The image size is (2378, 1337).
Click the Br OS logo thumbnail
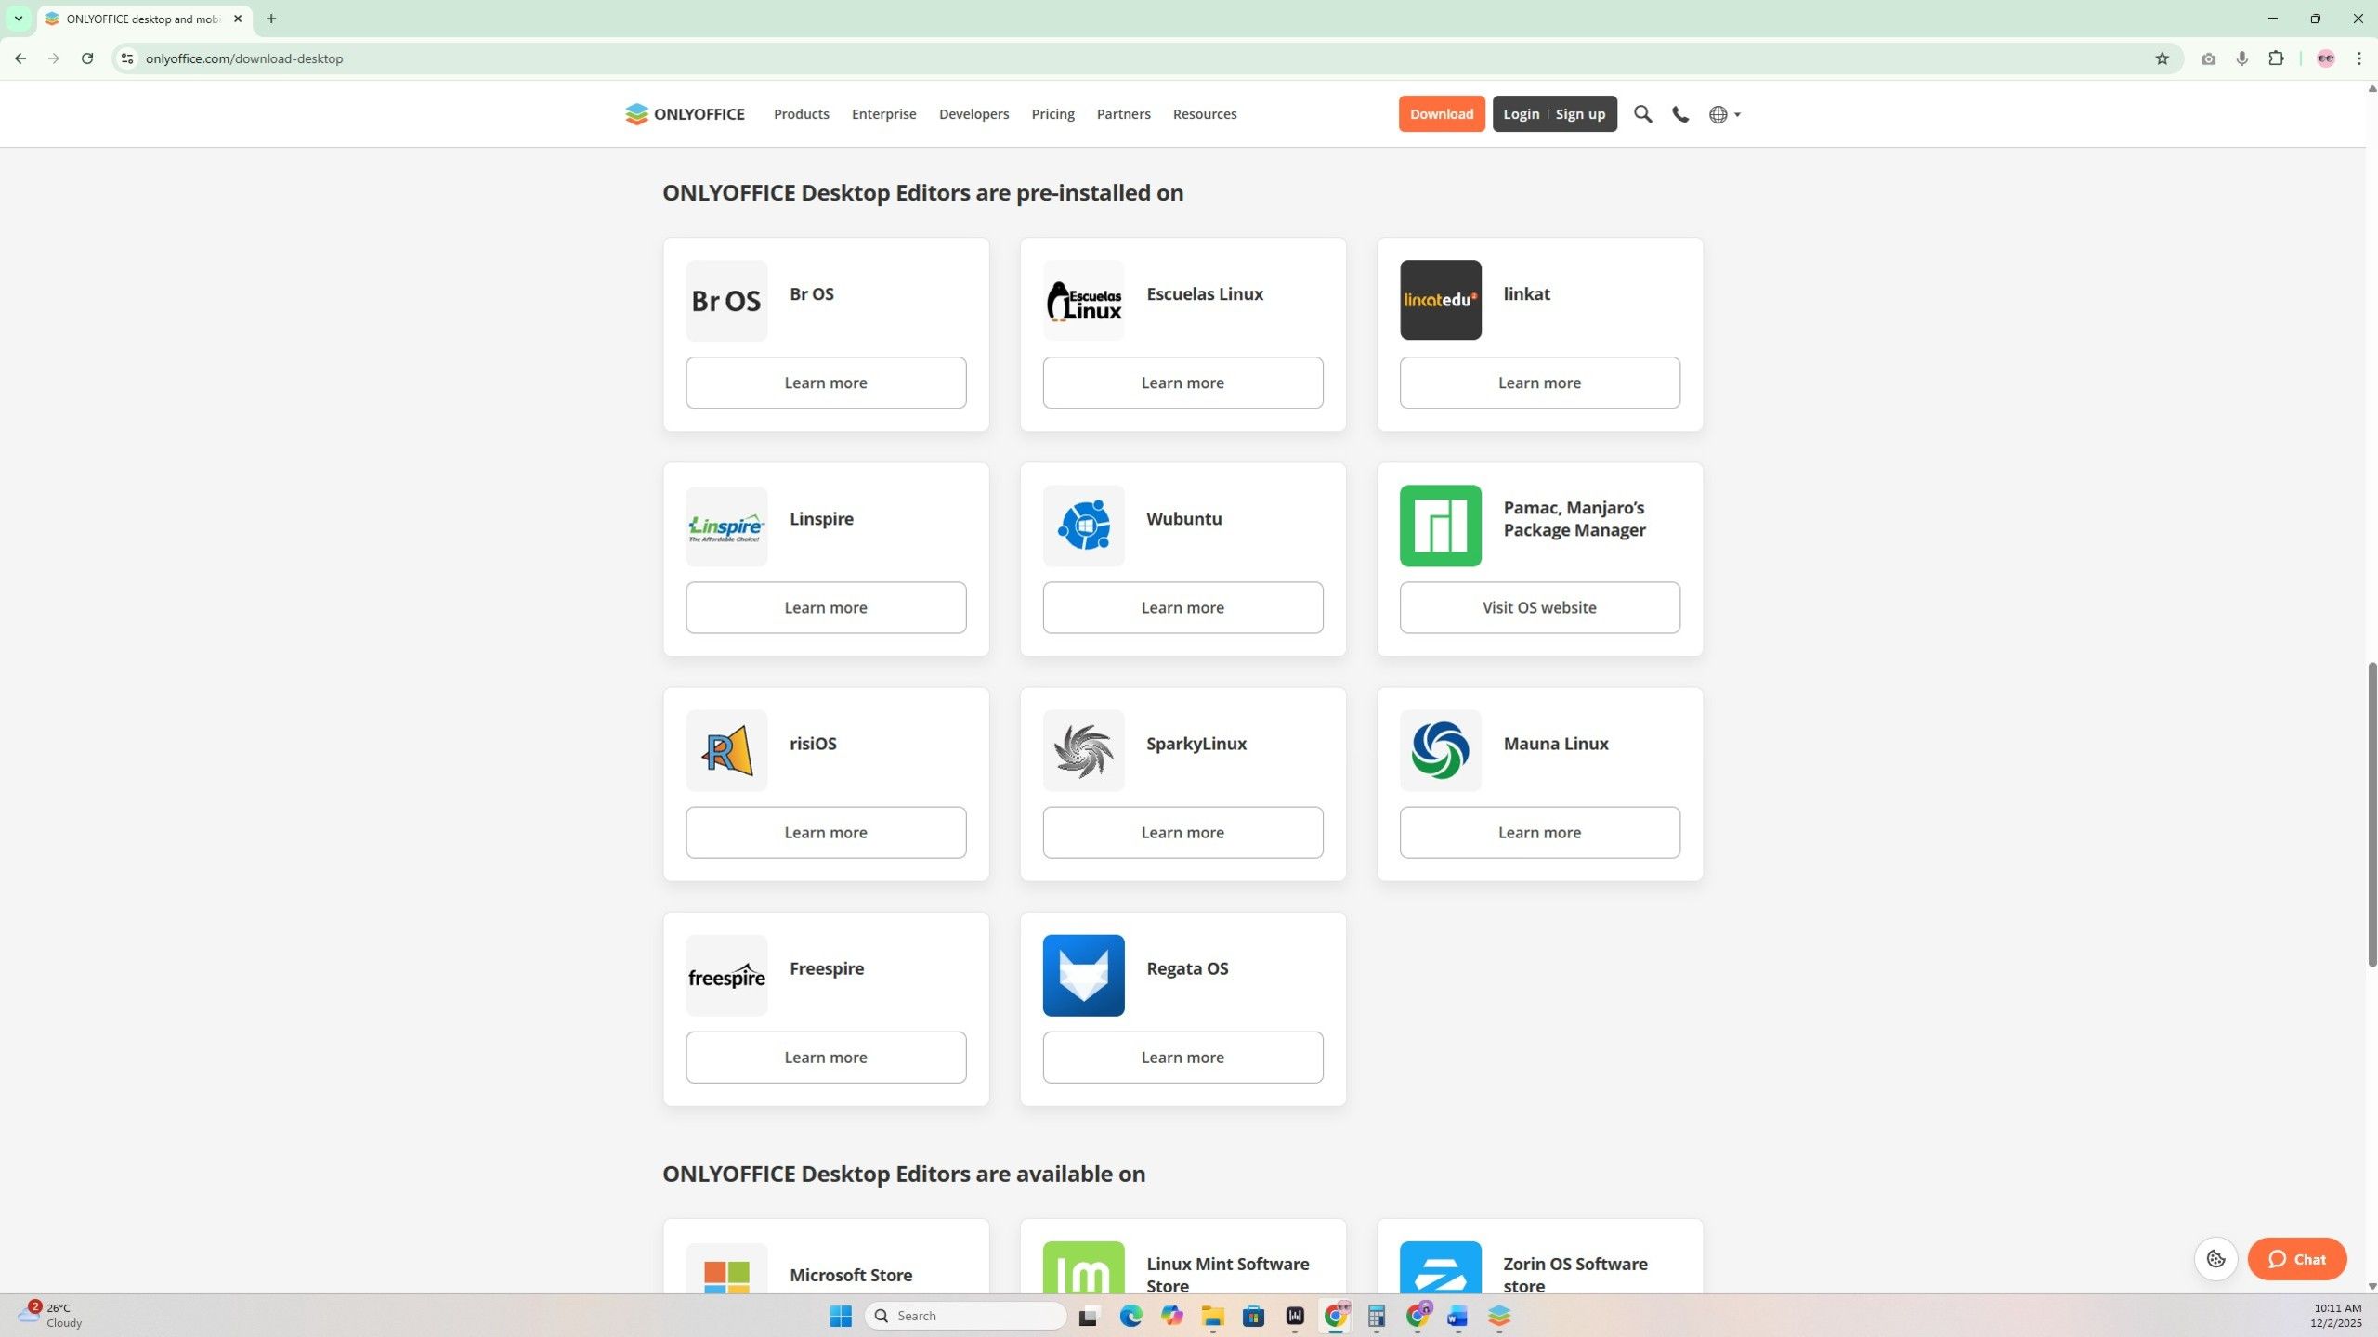(x=726, y=300)
